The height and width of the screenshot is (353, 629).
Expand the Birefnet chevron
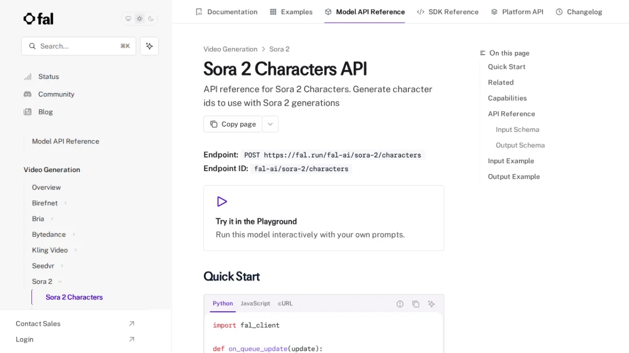pos(66,203)
